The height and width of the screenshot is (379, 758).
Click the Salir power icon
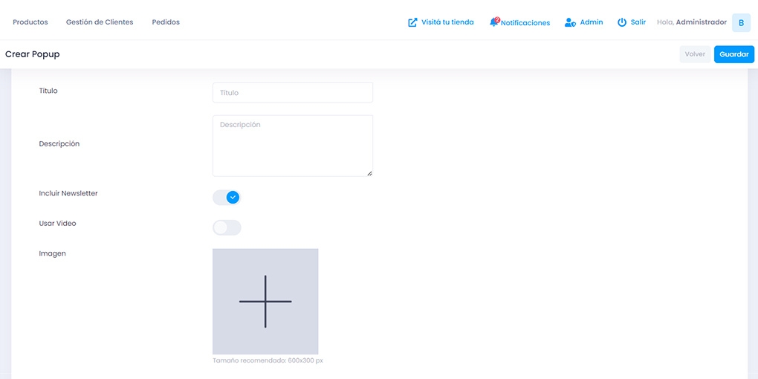[x=622, y=22]
